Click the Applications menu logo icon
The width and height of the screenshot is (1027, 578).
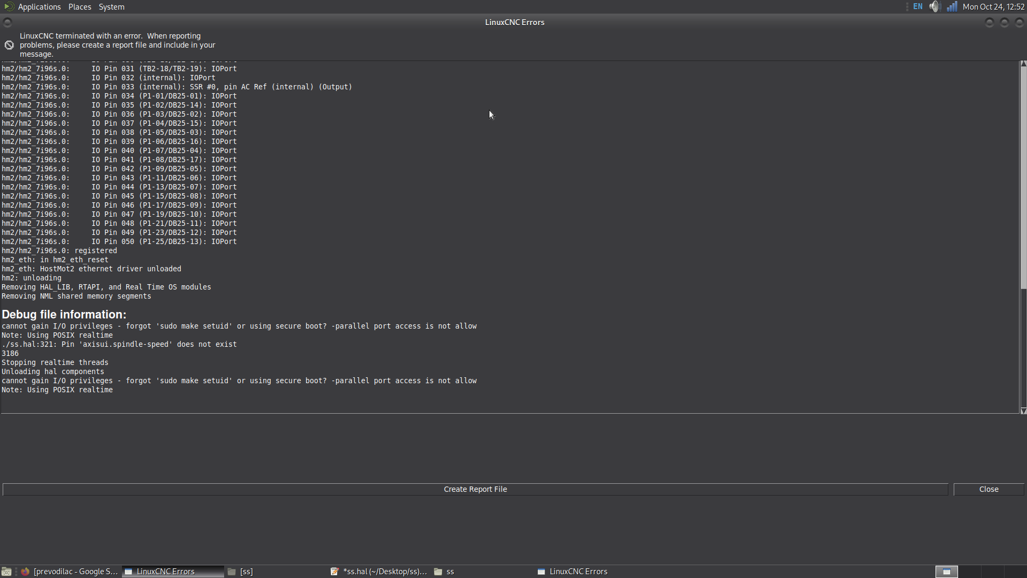pos(9,7)
